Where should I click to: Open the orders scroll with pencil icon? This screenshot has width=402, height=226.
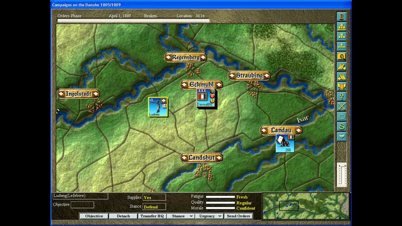click(341, 67)
